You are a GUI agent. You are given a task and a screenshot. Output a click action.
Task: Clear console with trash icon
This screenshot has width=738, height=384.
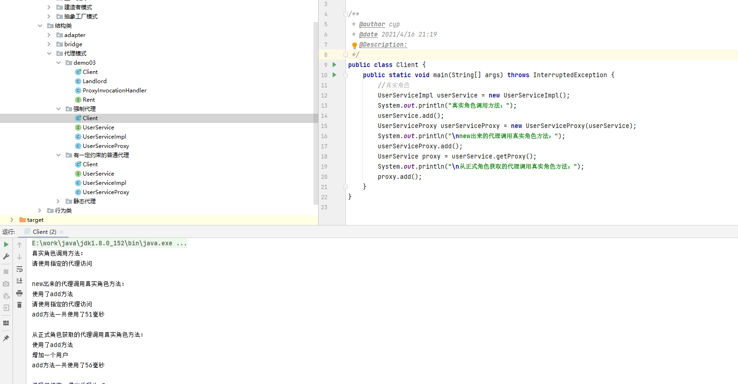19,305
